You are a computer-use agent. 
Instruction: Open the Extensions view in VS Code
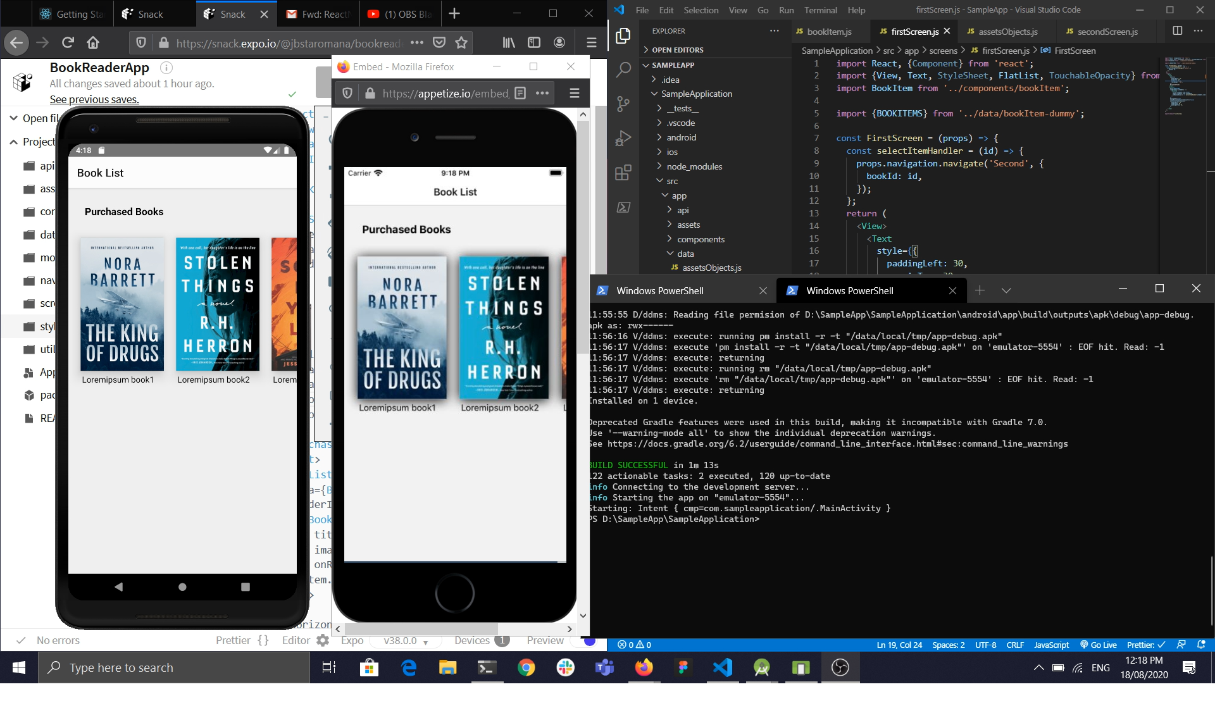[623, 172]
